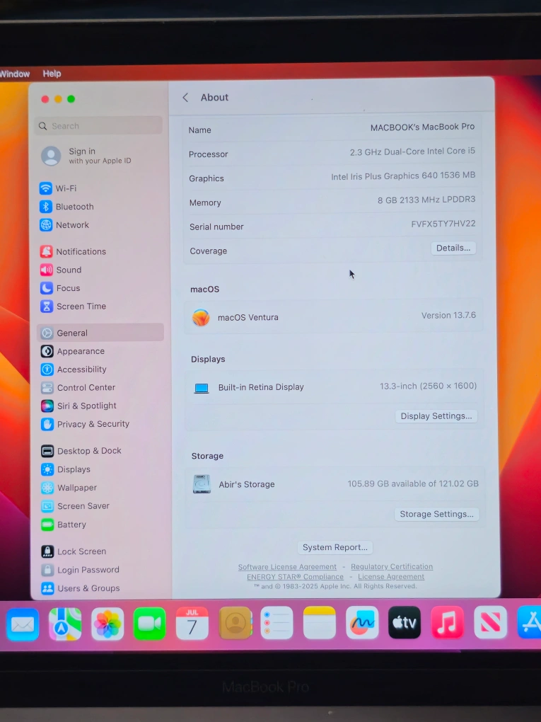541x722 pixels.
Task: Open ENERGY STAR Compliance link
Action: (295, 576)
